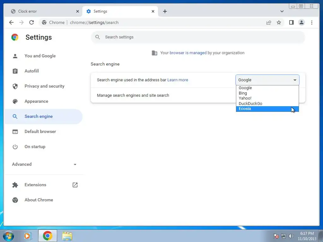Reload the page with the refresh icon
The width and height of the screenshot is (323, 242).
(x=32, y=22)
